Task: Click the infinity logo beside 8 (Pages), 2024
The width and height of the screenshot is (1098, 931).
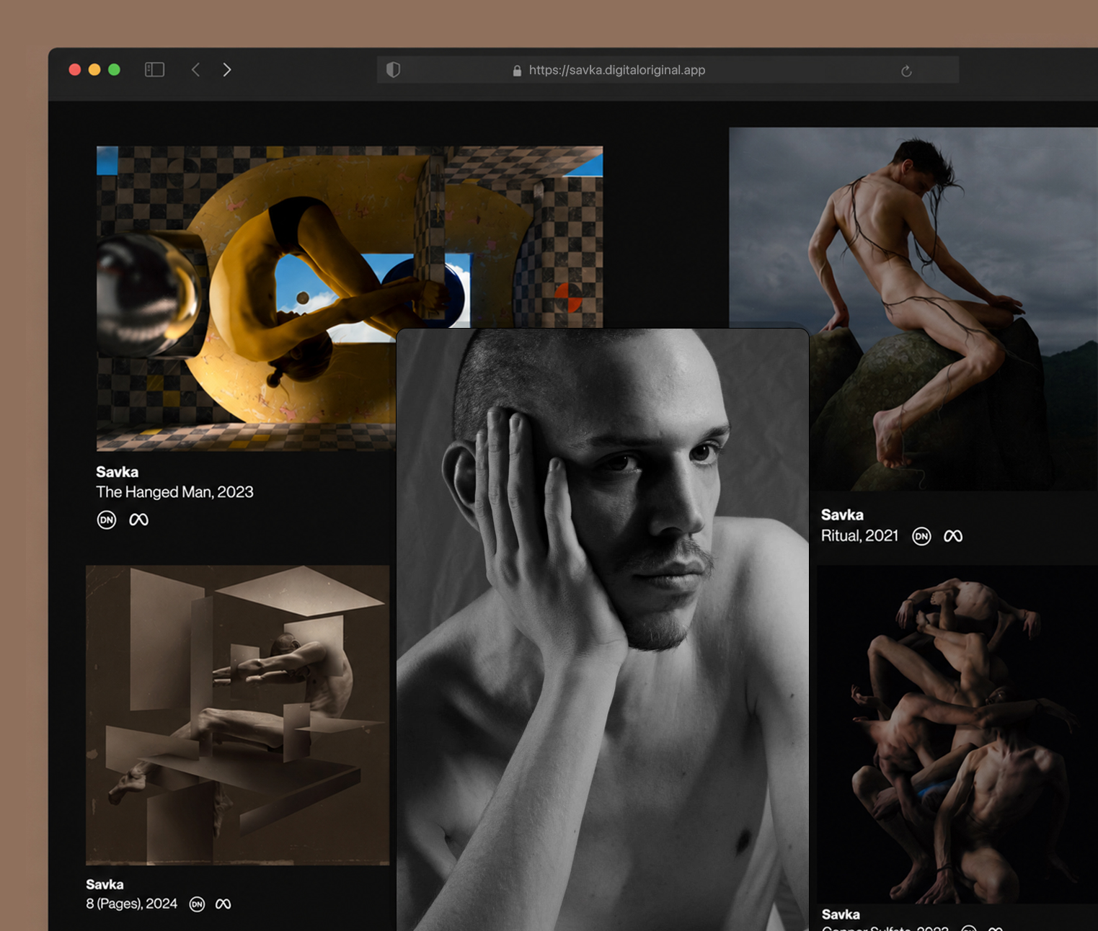Action: pos(223,904)
